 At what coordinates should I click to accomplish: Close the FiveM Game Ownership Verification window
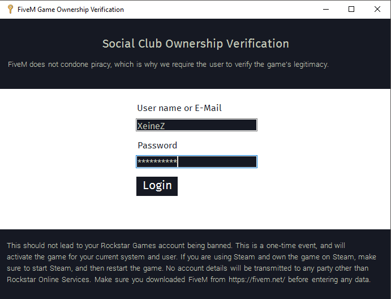377,9
